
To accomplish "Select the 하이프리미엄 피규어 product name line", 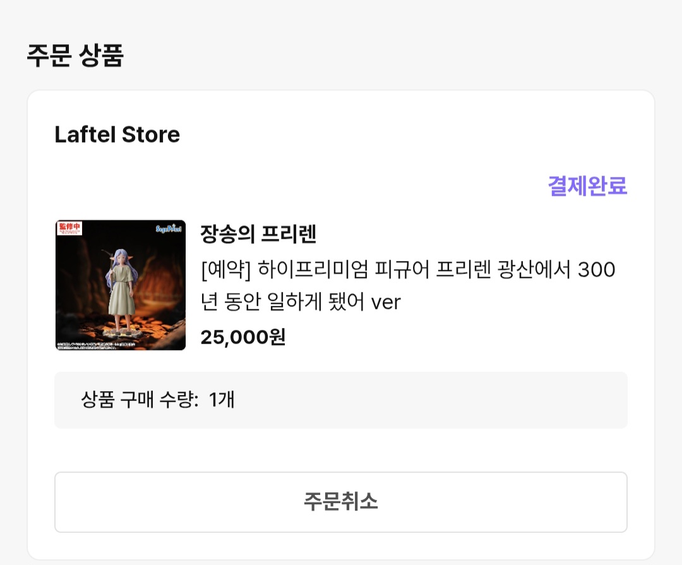I will click(x=408, y=269).
